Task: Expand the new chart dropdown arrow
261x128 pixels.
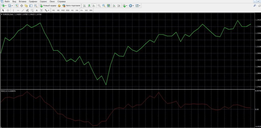Action: click(6, 6)
